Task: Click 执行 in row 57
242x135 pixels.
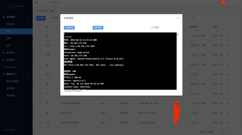Action: (215, 36)
